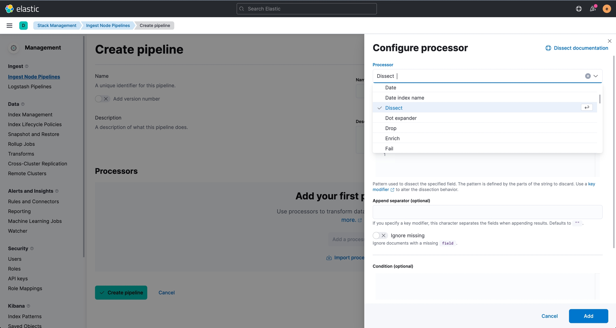Collapse the Processor dropdown with the chevron
This screenshot has height=328, width=616.
[596, 76]
